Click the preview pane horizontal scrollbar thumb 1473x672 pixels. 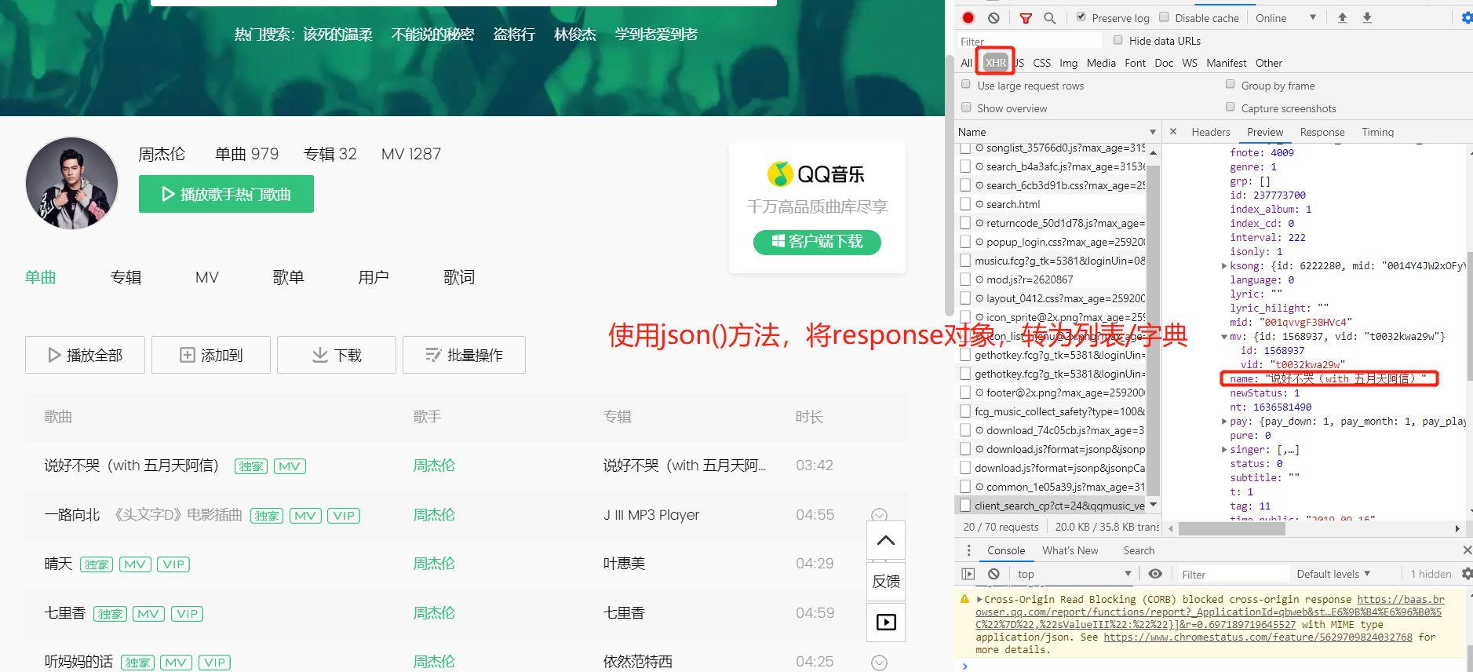coord(1231,529)
